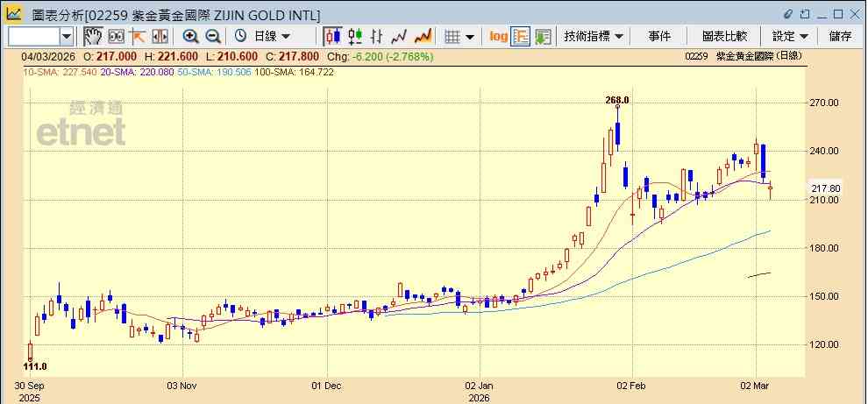Screen dimensions: 868x404
Task: Open 圖表比較 chart comparison
Action: 724,37
